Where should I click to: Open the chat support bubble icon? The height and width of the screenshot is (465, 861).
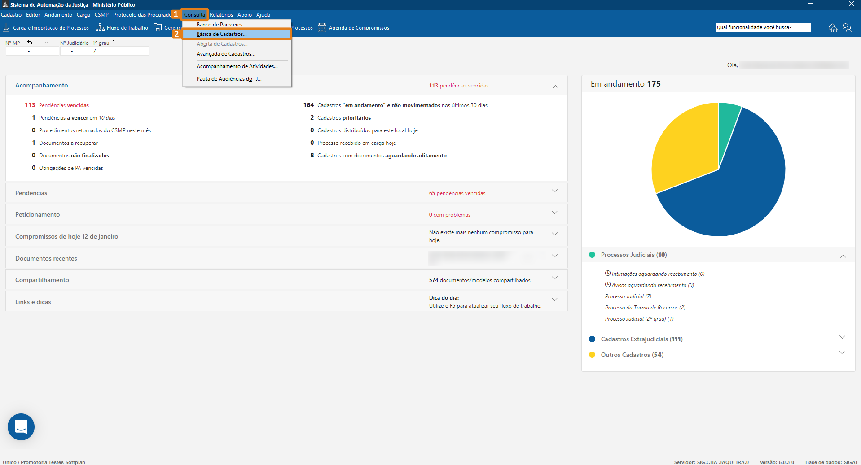pyautogui.click(x=21, y=426)
